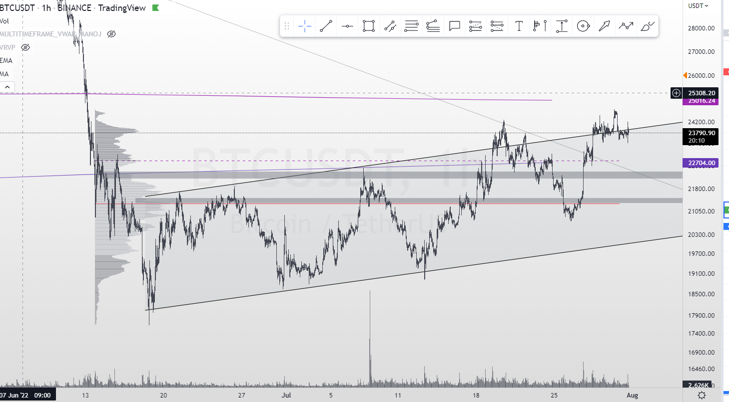This screenshot has height=402, width=729.
Task: Pick the brush drawing tool
Action: [x=647, y=26]
